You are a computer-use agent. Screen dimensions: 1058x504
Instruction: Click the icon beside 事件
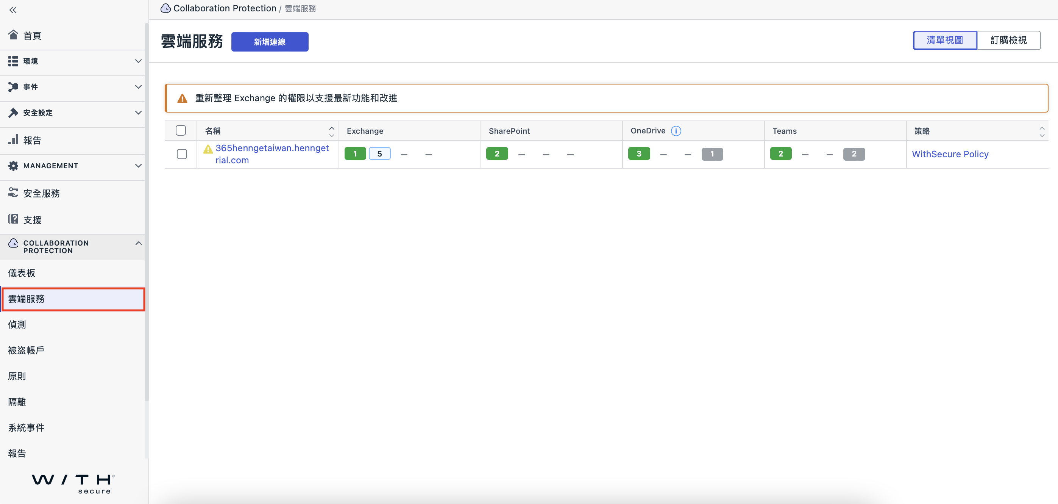pyautogui.click(x=13, y=87)
